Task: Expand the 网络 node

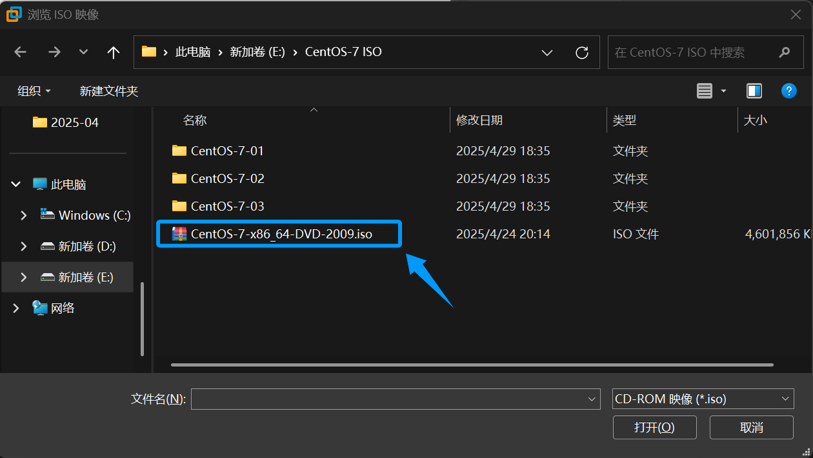Action: pos(16,309)
